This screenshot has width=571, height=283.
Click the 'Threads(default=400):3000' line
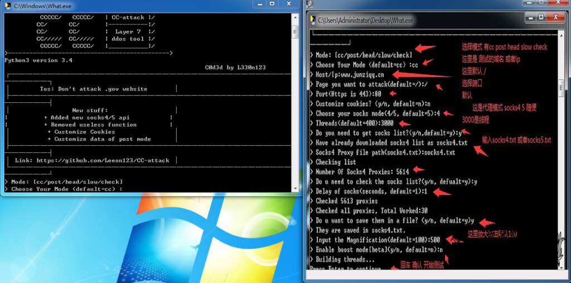[x=352, y=123]
